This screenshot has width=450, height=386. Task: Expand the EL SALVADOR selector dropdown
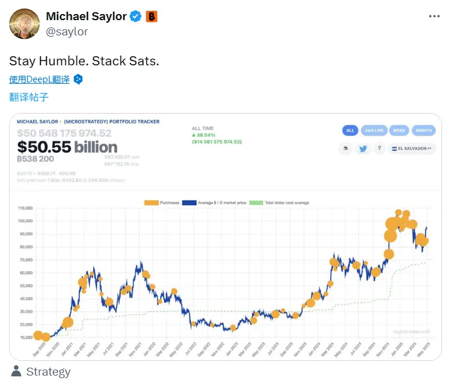pyautogui.click(x=413, y=148)
